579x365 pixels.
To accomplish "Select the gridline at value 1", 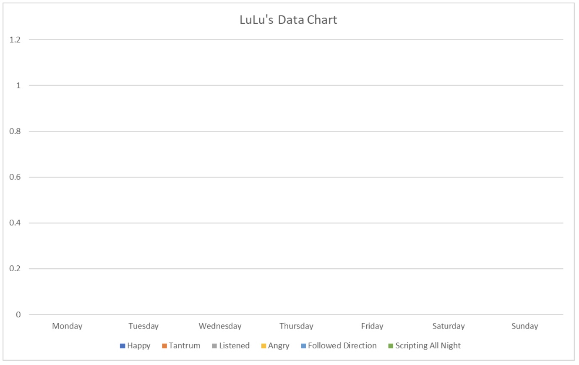I will (296, 85).
